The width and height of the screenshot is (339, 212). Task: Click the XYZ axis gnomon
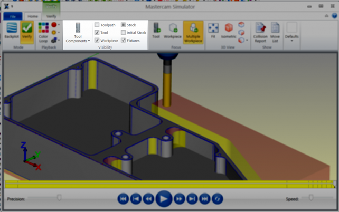point(31,156)
